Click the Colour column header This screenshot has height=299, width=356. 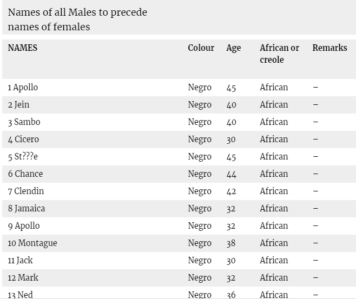(x=201, y=48)
